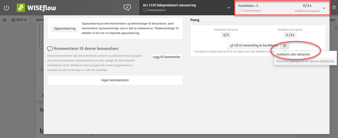Open the comment checkmark bubble in the header
Image resolution: width=338 pixels, height=138 pixels.
127,7
